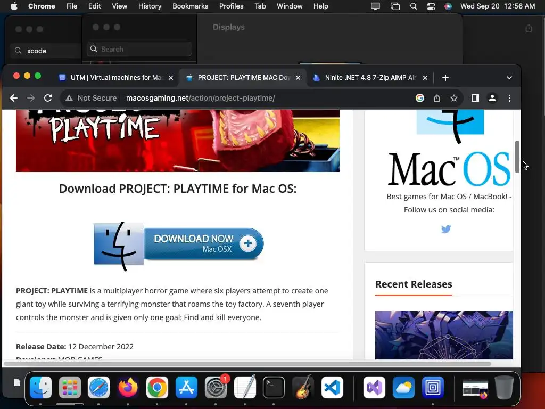Image resolution: width=545 pixels, height=409 pixels.
Task: Open the Apple menu
Action: 14,6
